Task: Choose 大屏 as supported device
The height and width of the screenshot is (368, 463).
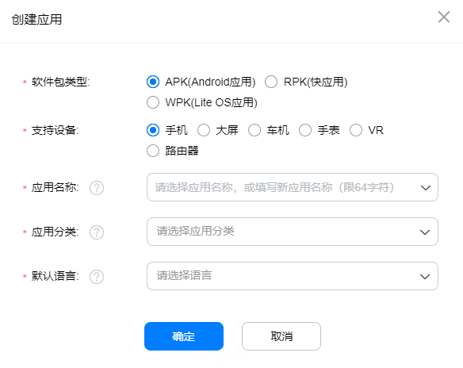Action: [204, 130]
